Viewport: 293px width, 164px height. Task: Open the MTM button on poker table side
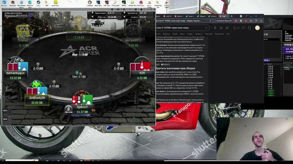pyautogui.click(x=5, y=119)
